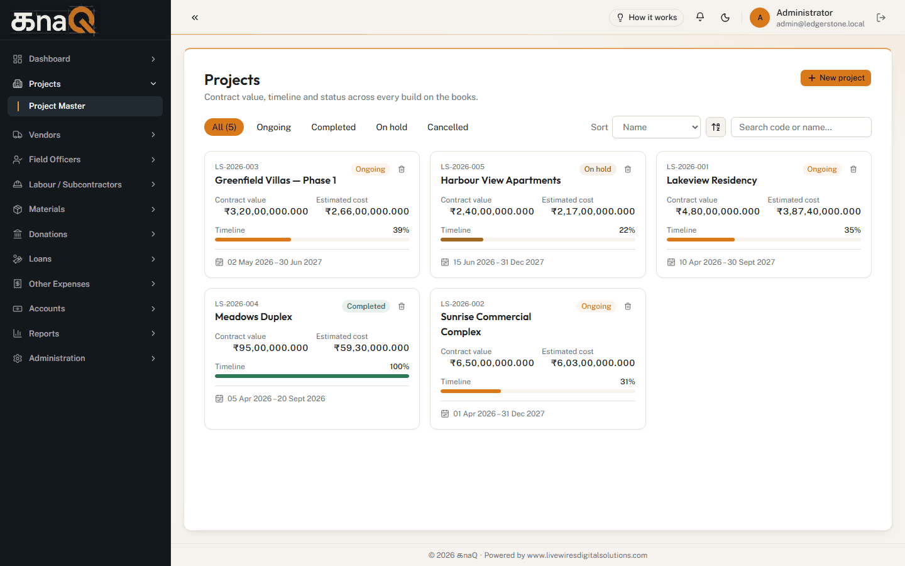Focus the Search code or name field
This screenshot has height=566, width=905.
pos(801,127)
